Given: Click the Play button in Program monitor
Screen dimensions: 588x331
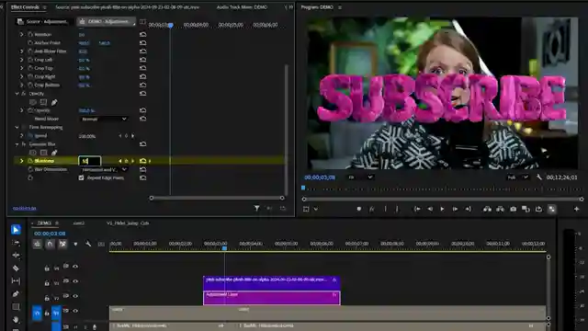Looking at the screenshot, I should [x=442, y=209].
